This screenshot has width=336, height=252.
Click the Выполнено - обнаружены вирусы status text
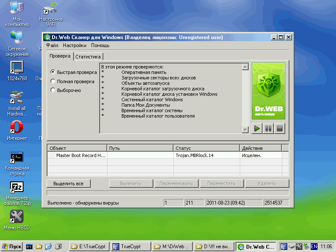83,203
